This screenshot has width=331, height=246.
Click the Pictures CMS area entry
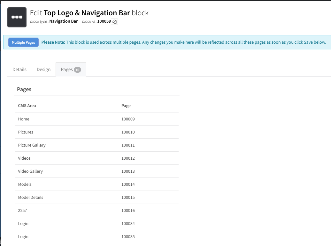pos(26,132)
